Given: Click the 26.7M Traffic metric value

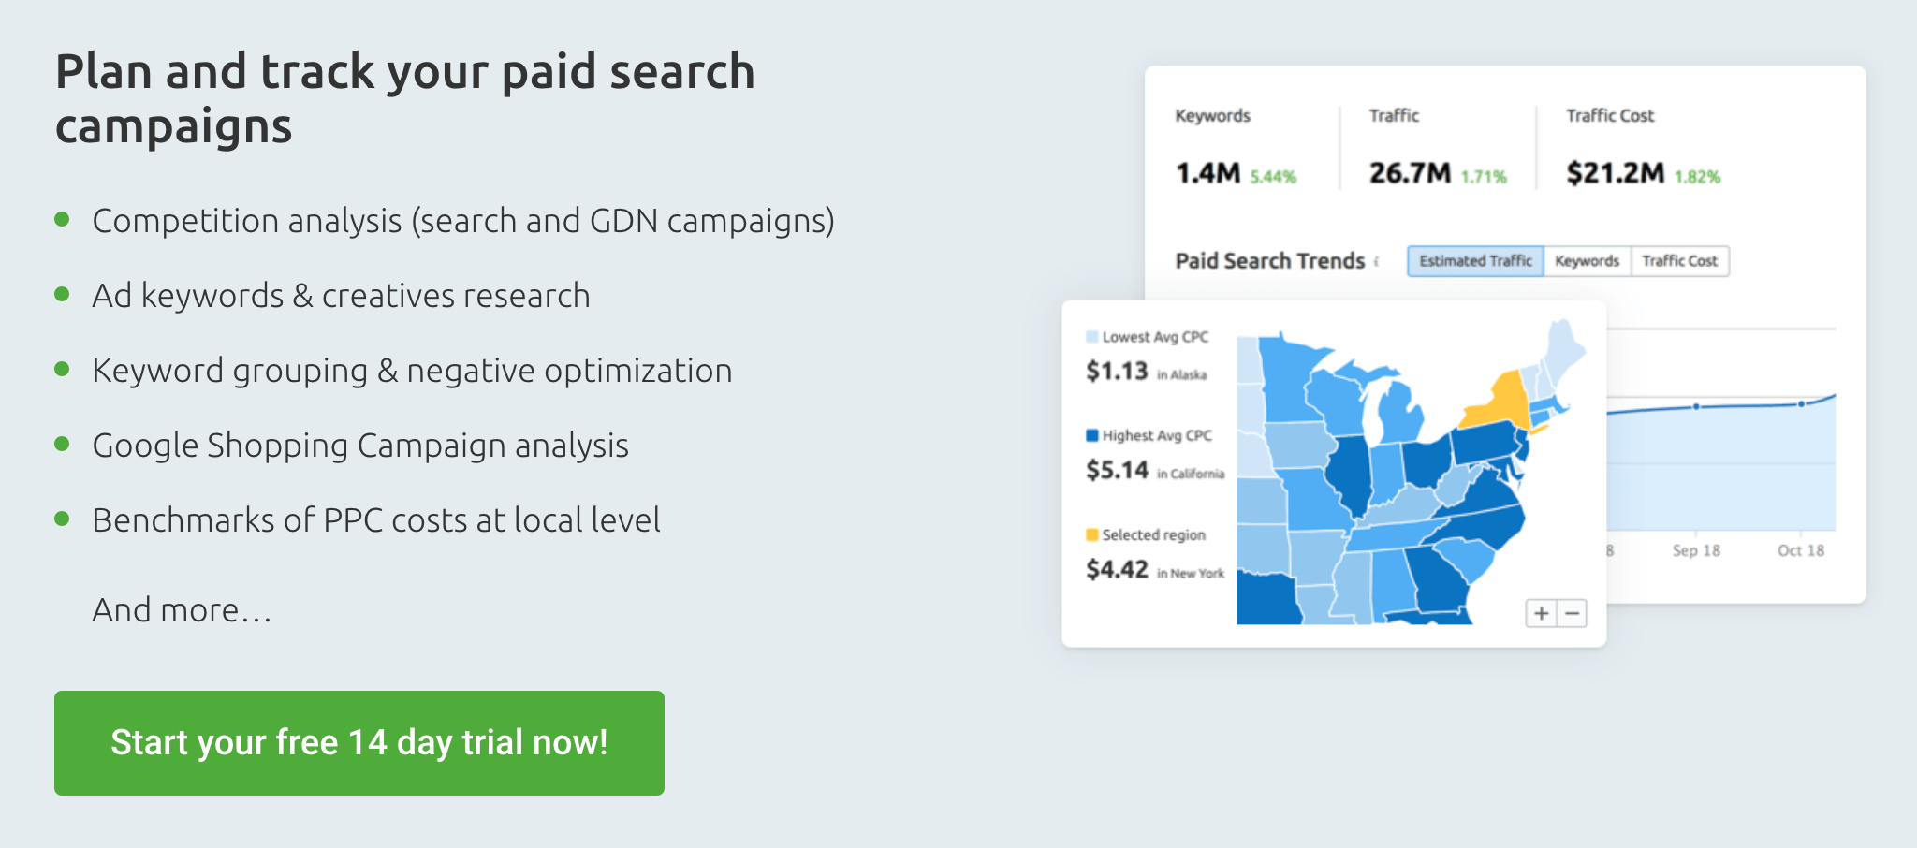Looking at the screenshot, I should [1410, 173].
